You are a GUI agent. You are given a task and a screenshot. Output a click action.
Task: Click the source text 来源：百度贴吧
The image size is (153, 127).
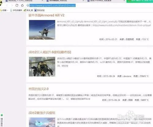(x=127, y=39)
